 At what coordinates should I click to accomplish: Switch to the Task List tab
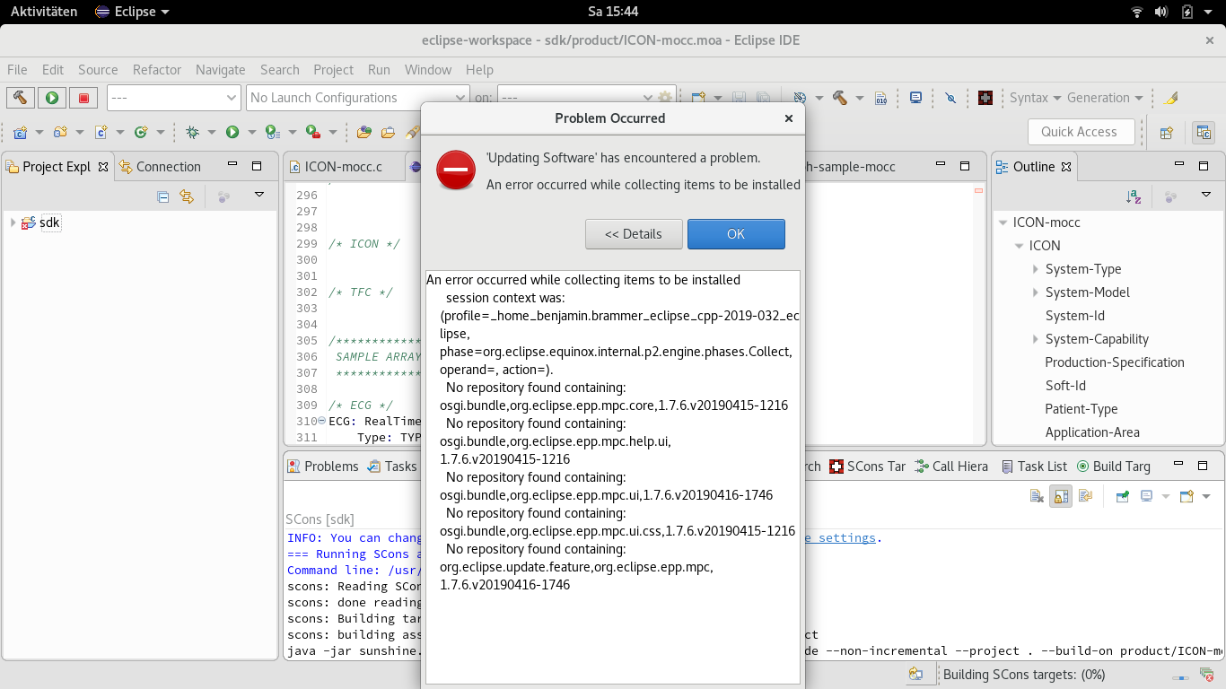click(1034, 467)
